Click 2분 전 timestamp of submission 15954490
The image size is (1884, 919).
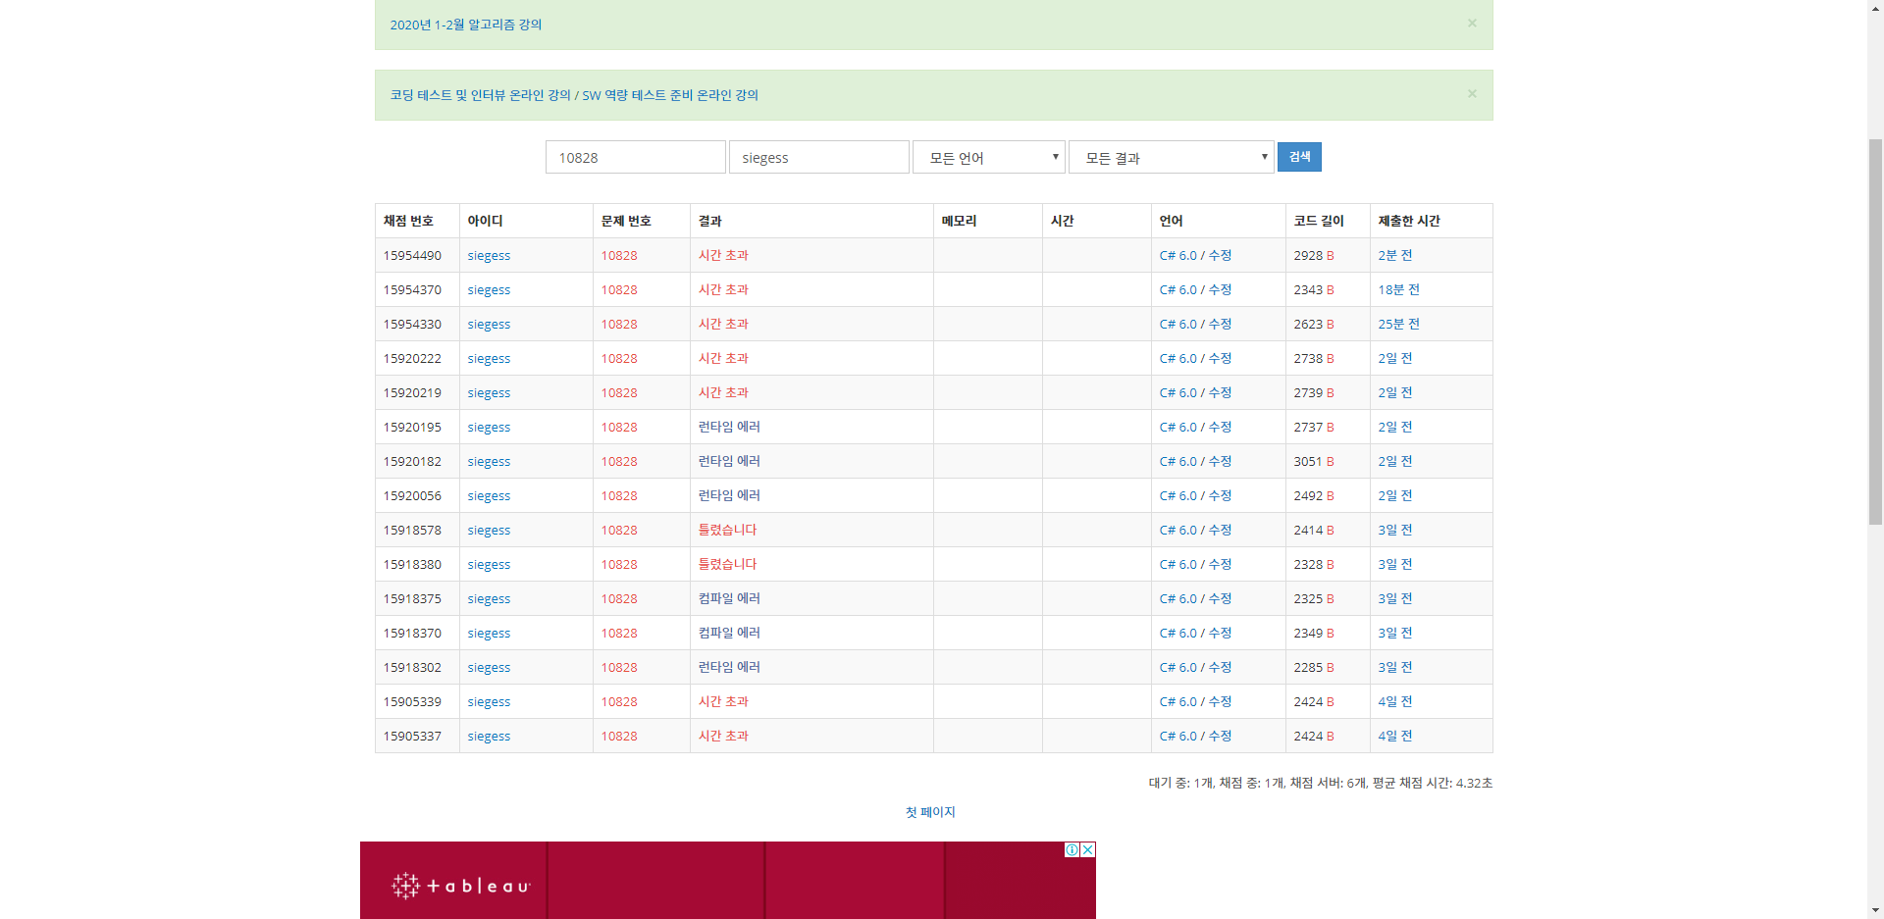1394,255
